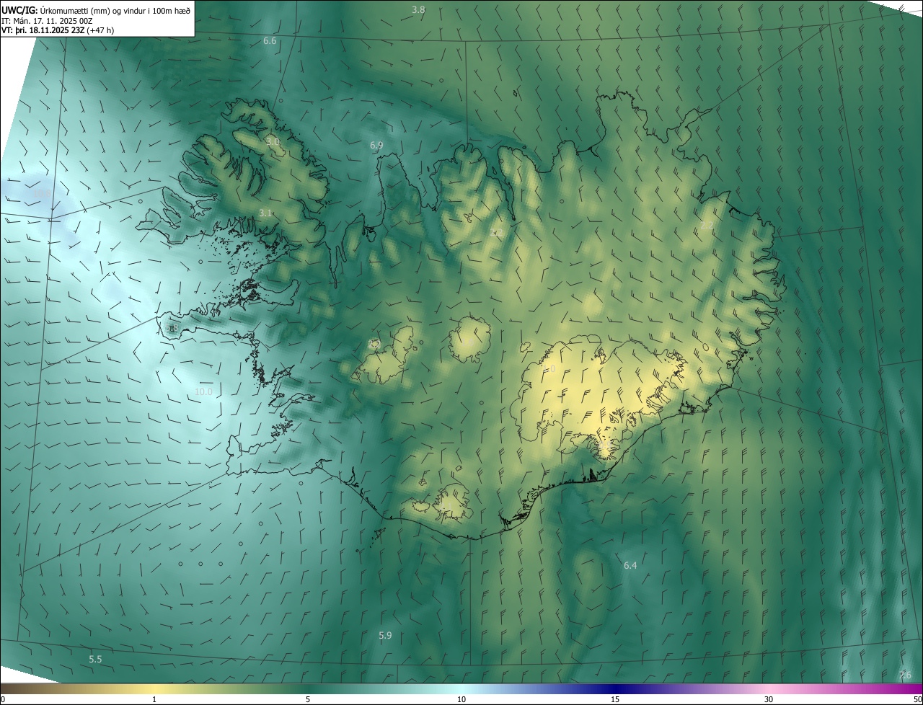Click the color scale label 0
Viewport: 923px width, 705px height.
[x=3, y=699]
